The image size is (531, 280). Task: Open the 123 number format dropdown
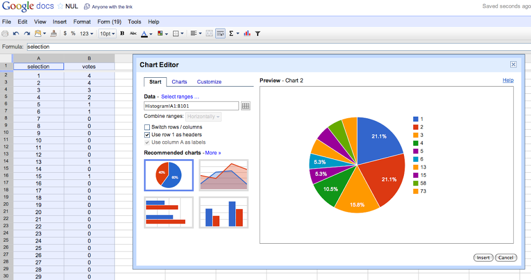(x=87, y=34)
